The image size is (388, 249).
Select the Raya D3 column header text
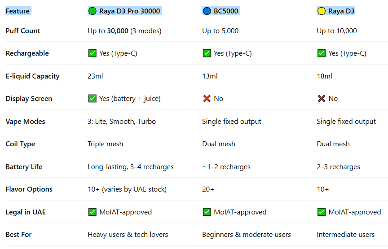[x=341, y=11]
